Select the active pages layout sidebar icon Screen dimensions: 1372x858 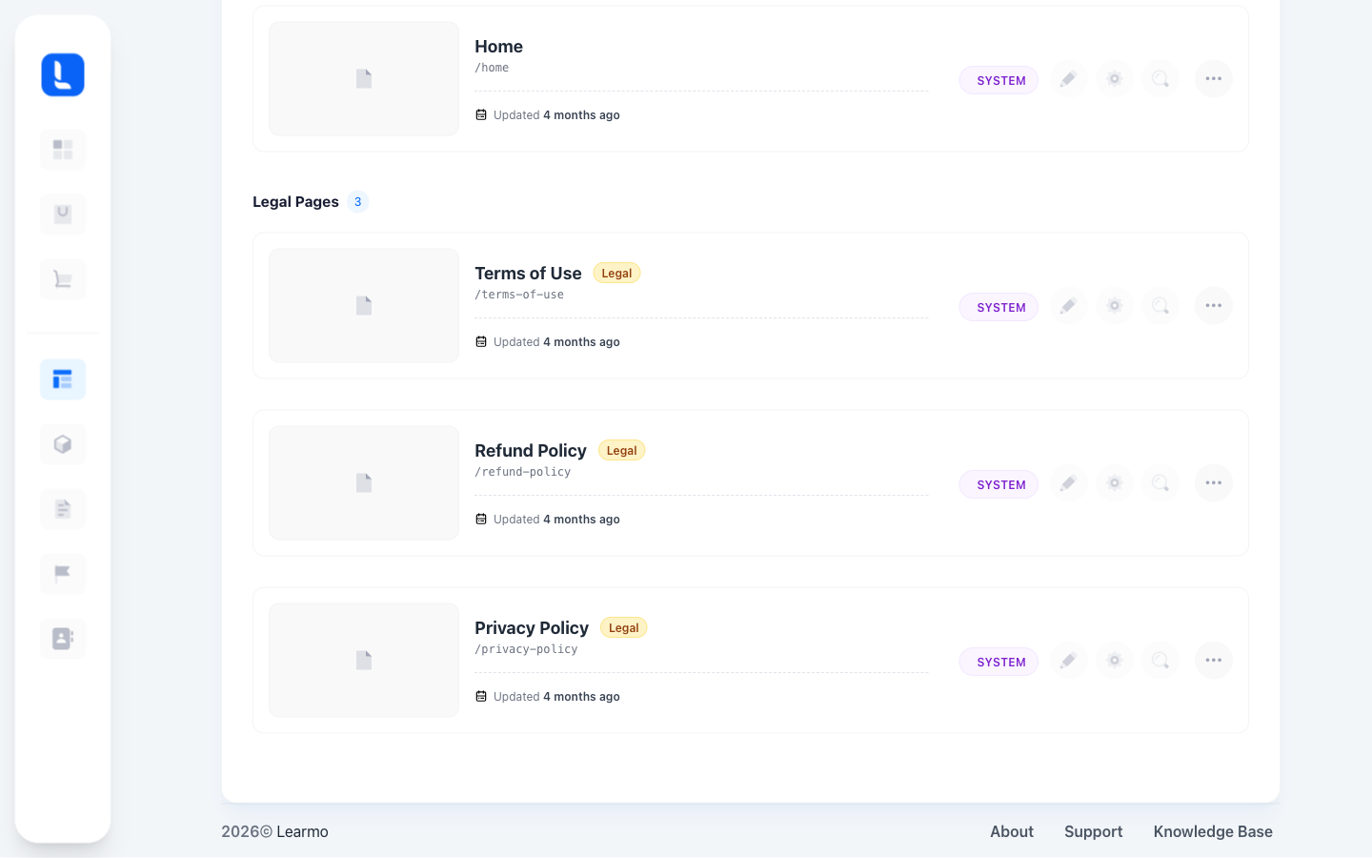(63, 379)
